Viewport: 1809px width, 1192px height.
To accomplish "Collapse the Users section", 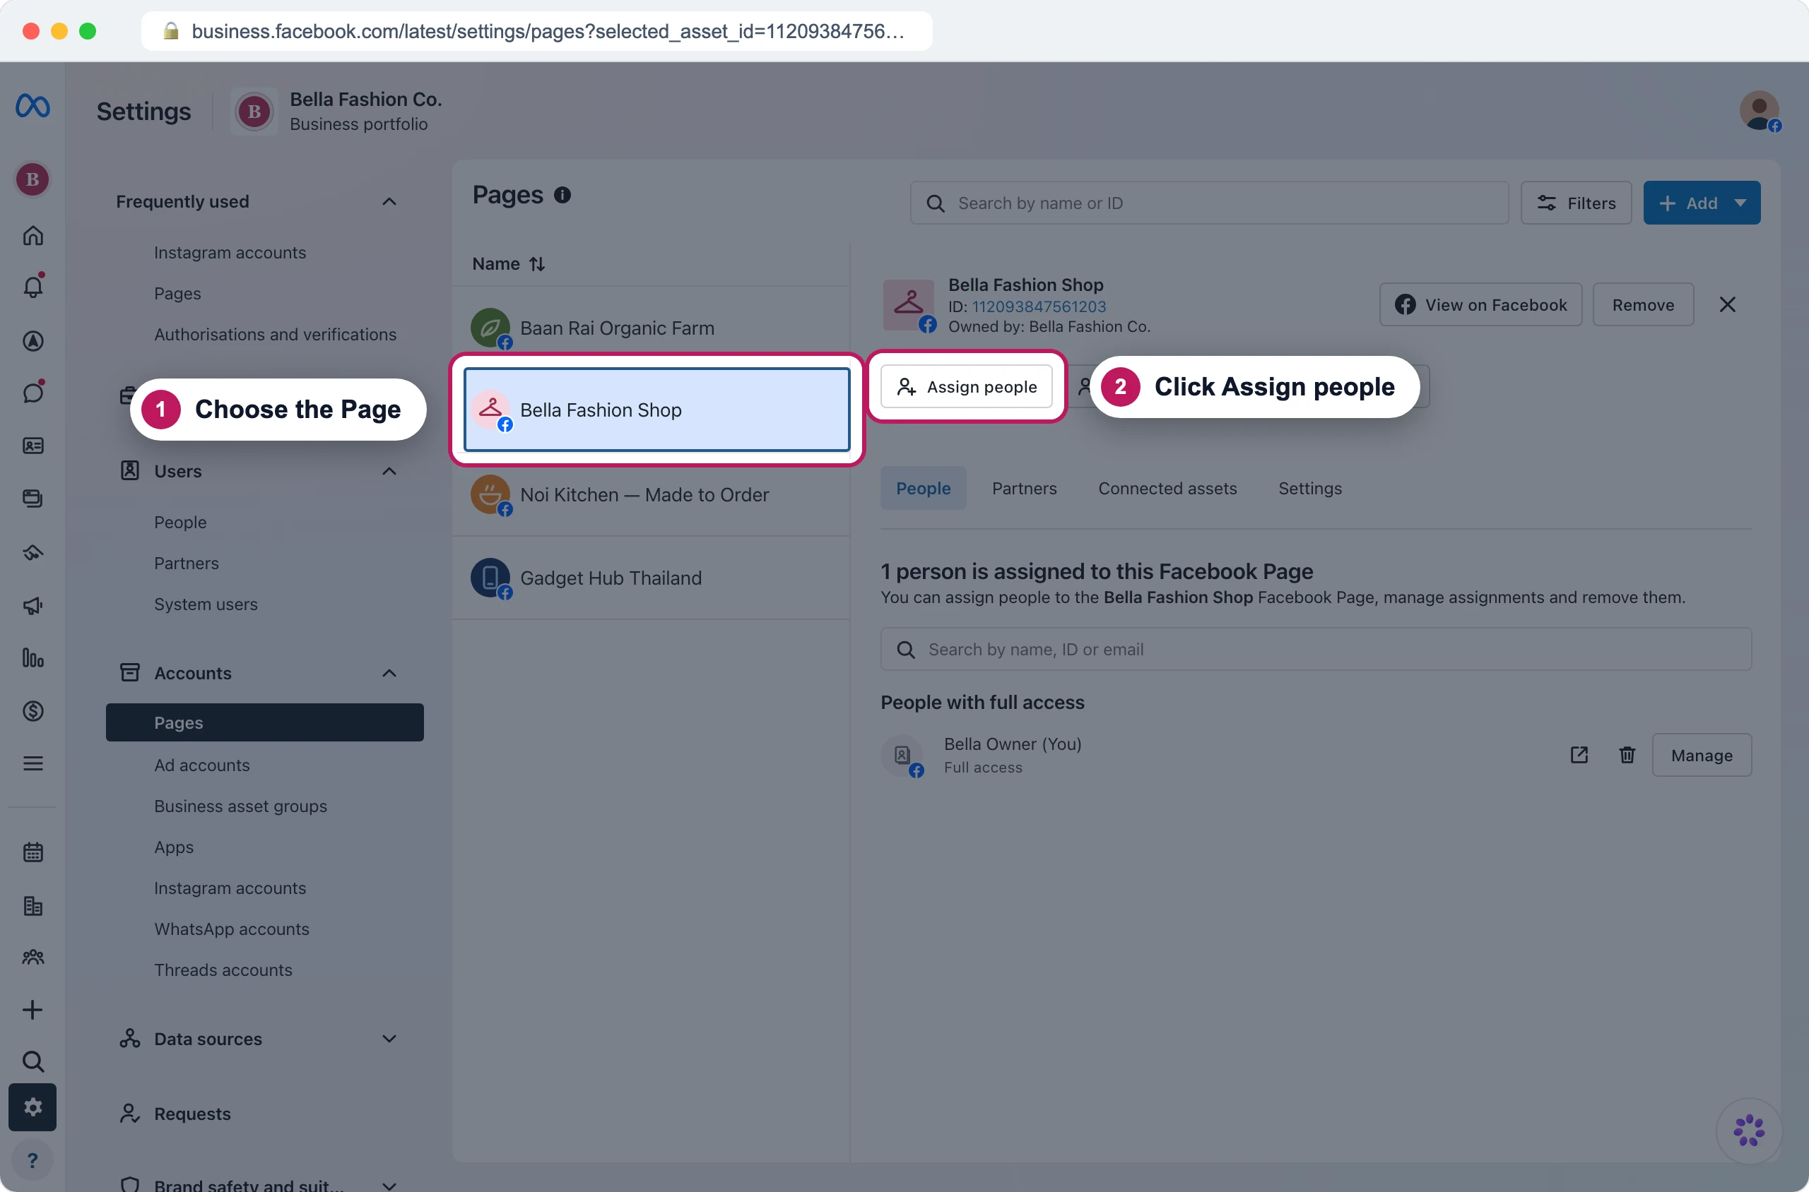I will pos(389,471).
